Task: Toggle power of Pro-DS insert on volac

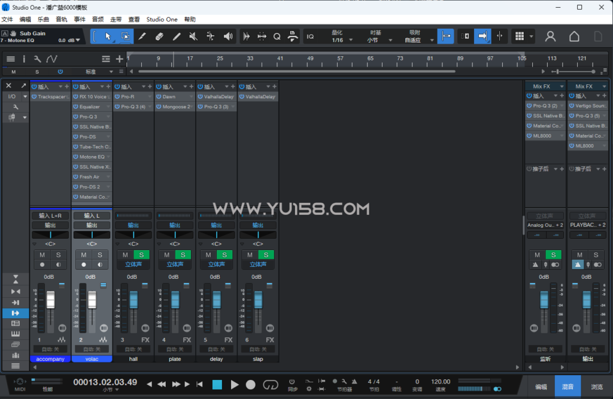Action: point(76,137)
